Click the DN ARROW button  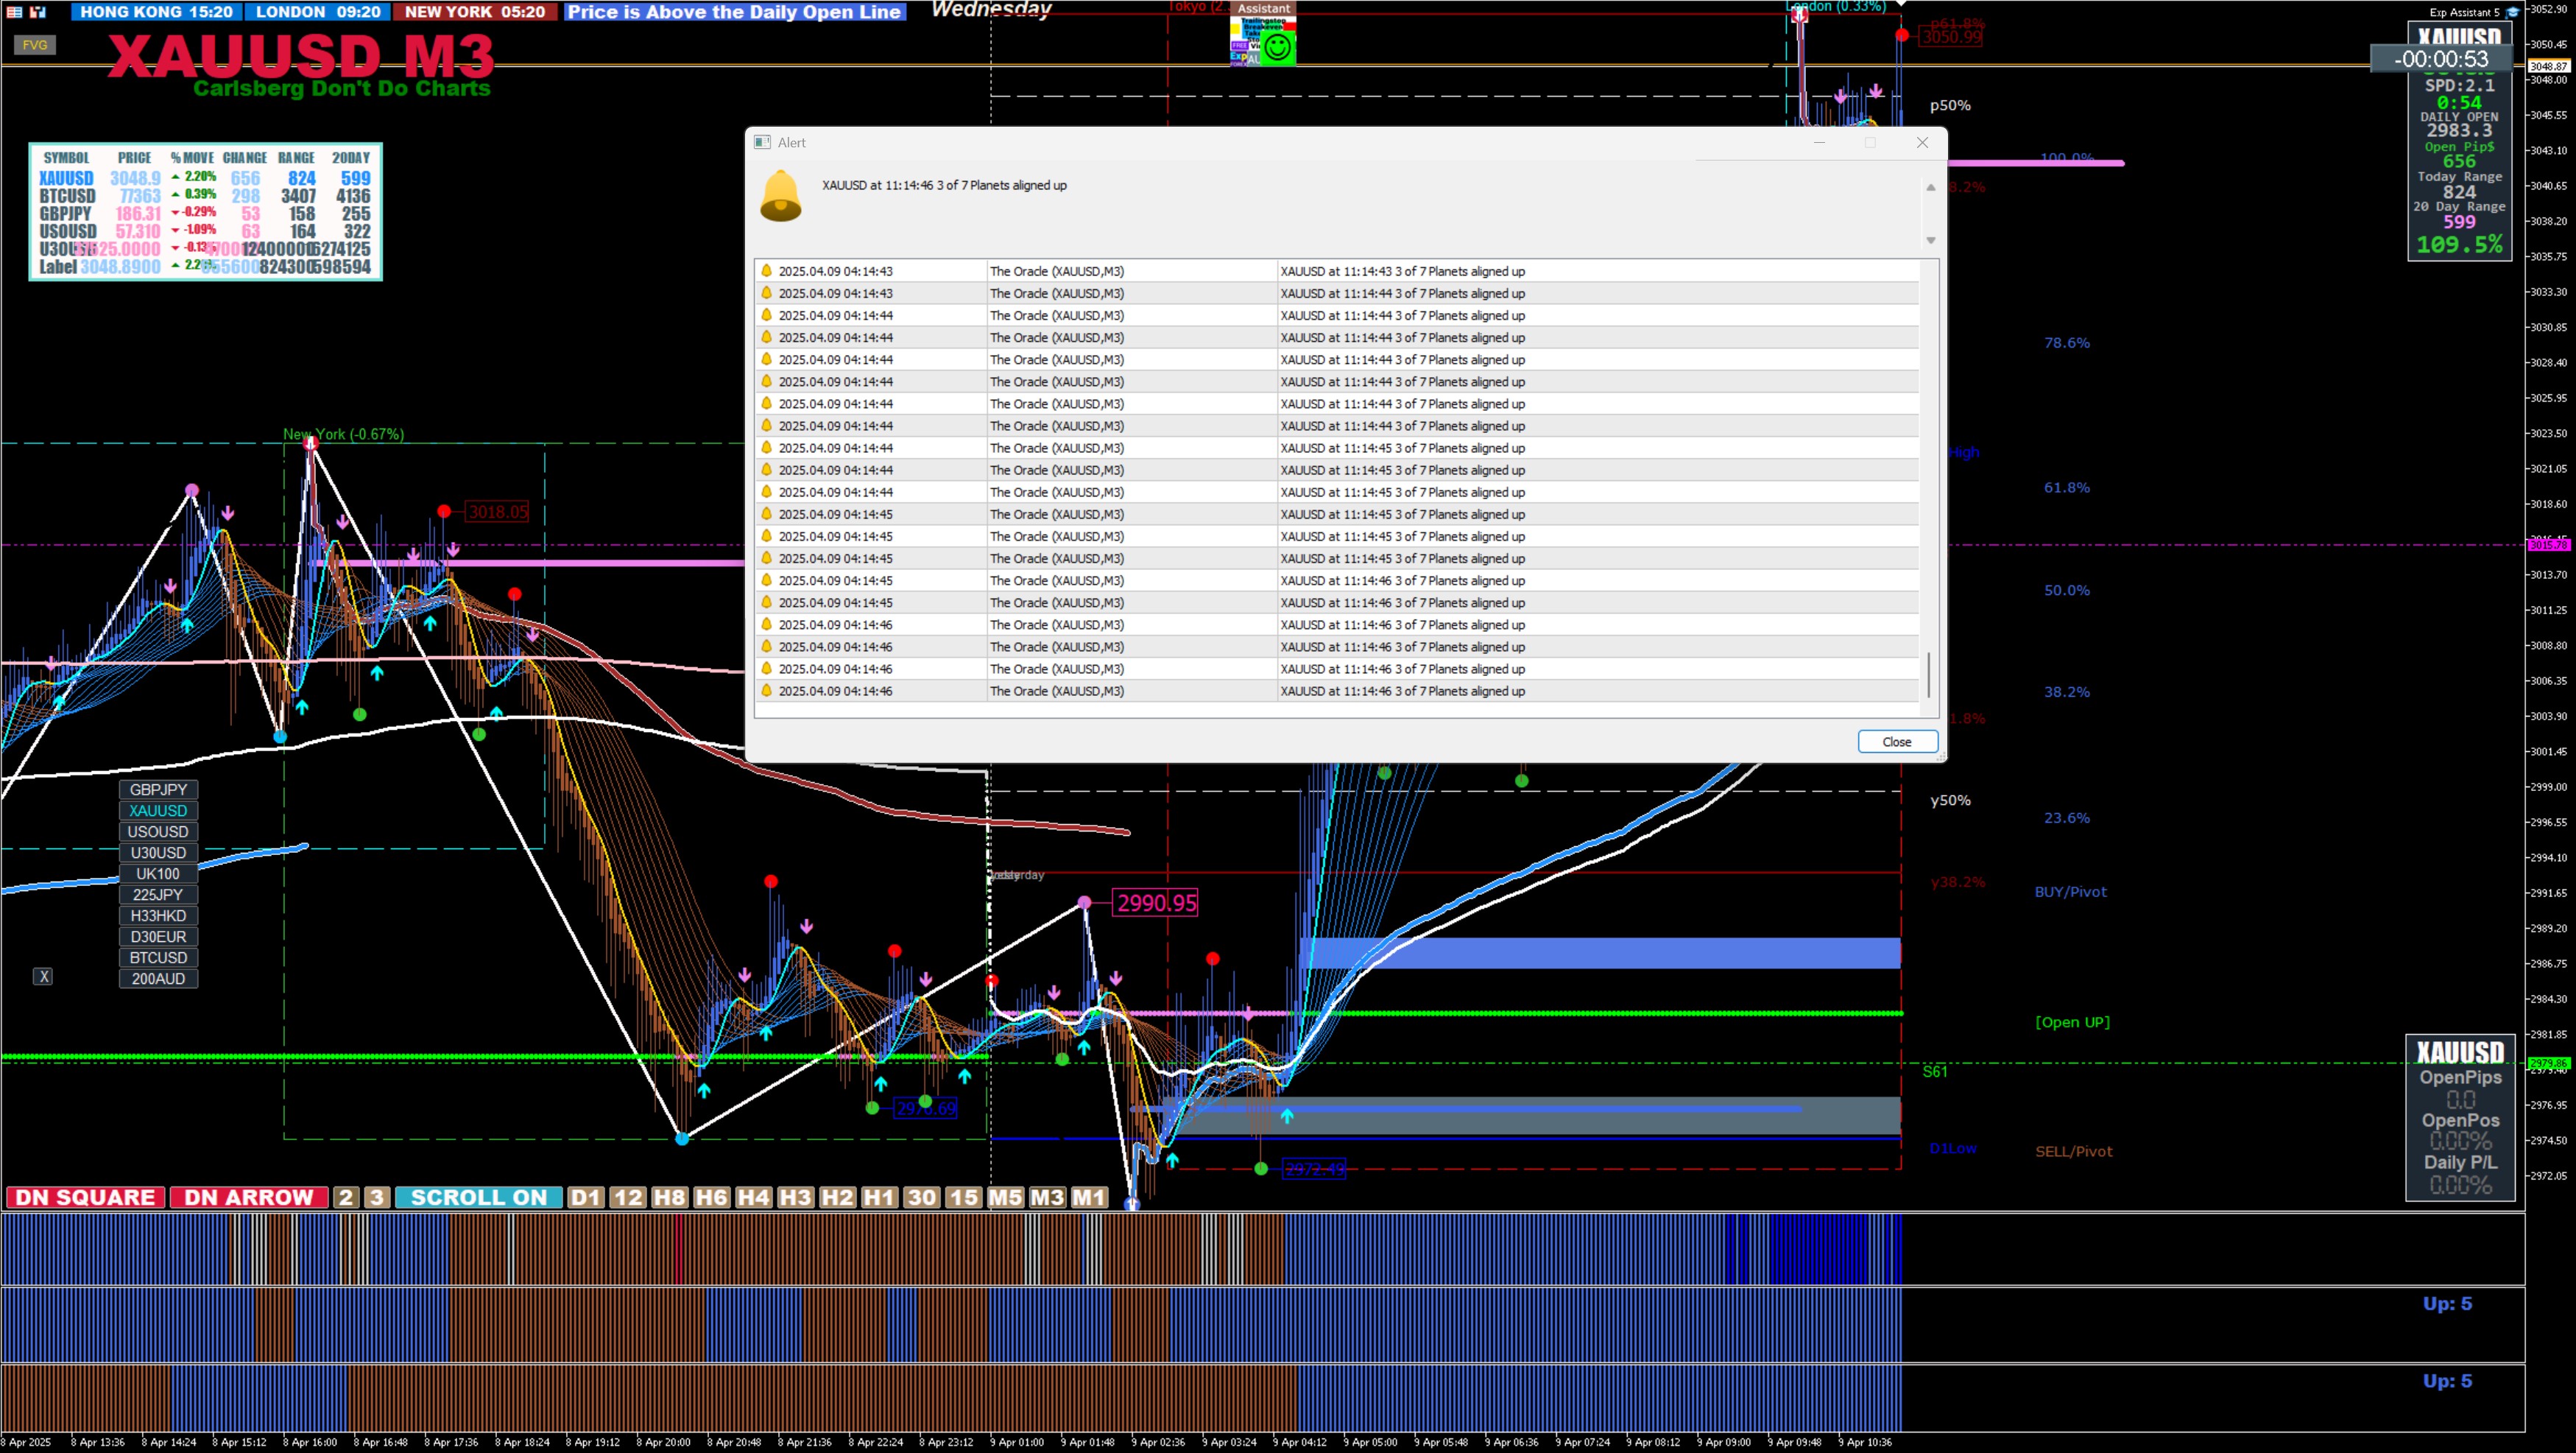[248, 1197]
